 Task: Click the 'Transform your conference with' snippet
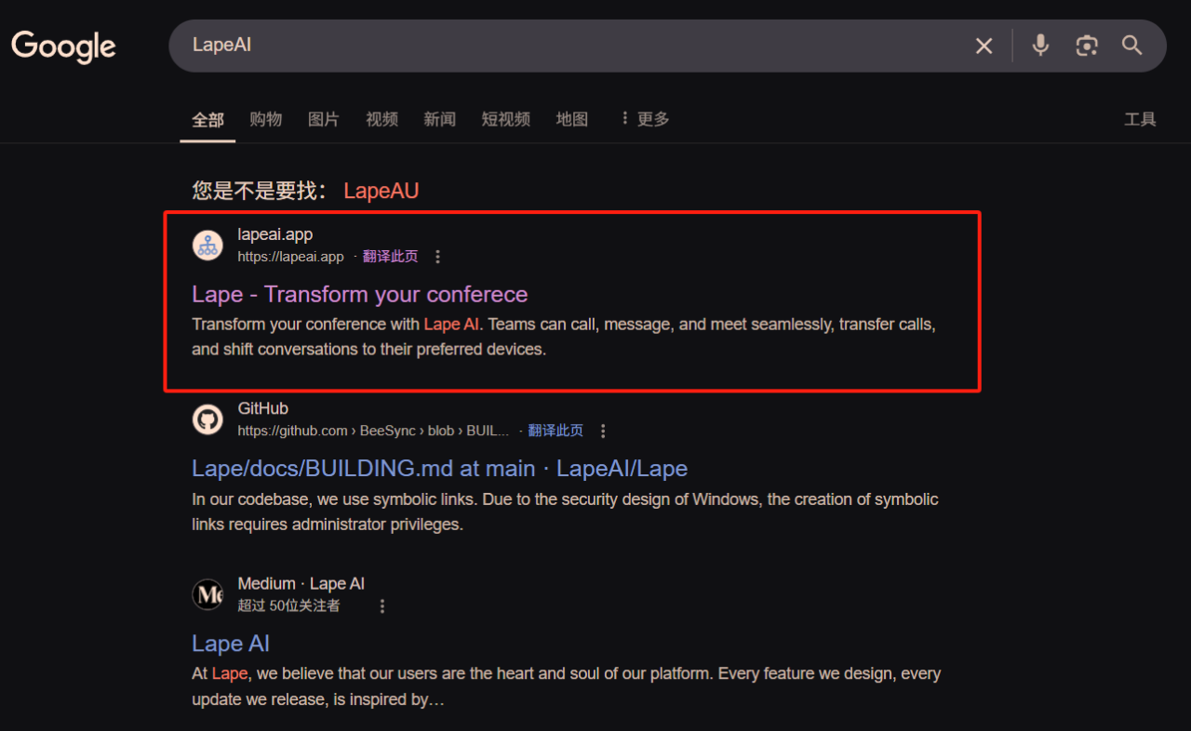pos(564,337)
